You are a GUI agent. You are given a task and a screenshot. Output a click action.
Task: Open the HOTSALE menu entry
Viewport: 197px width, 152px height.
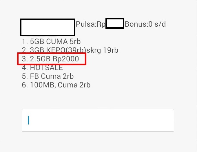(x=42, y=68)
